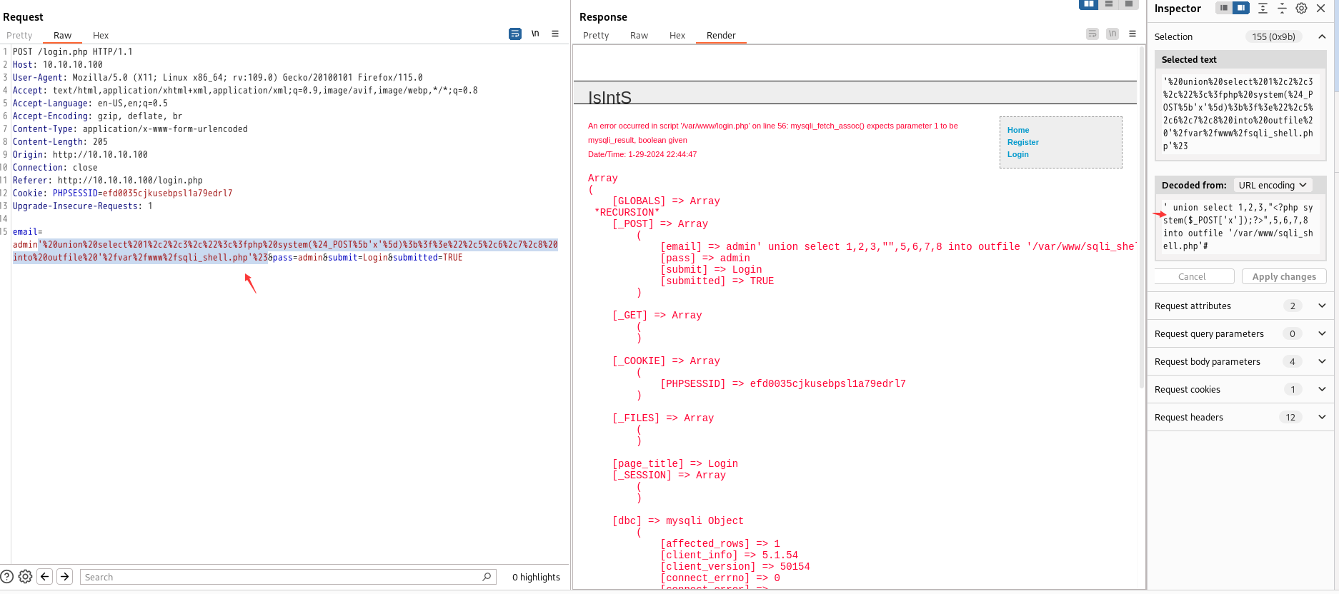Collapse the Selection section in the Inspector
Image resolution: width=1339 pixels, height=594 pixels.
tap(1322, 36)
